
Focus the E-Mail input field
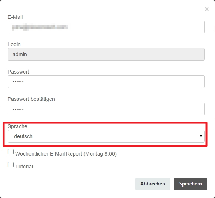pyautogui.click(x=106, y=27)
